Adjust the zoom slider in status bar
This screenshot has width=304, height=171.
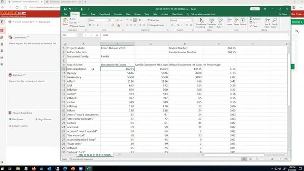coord(272,159)
